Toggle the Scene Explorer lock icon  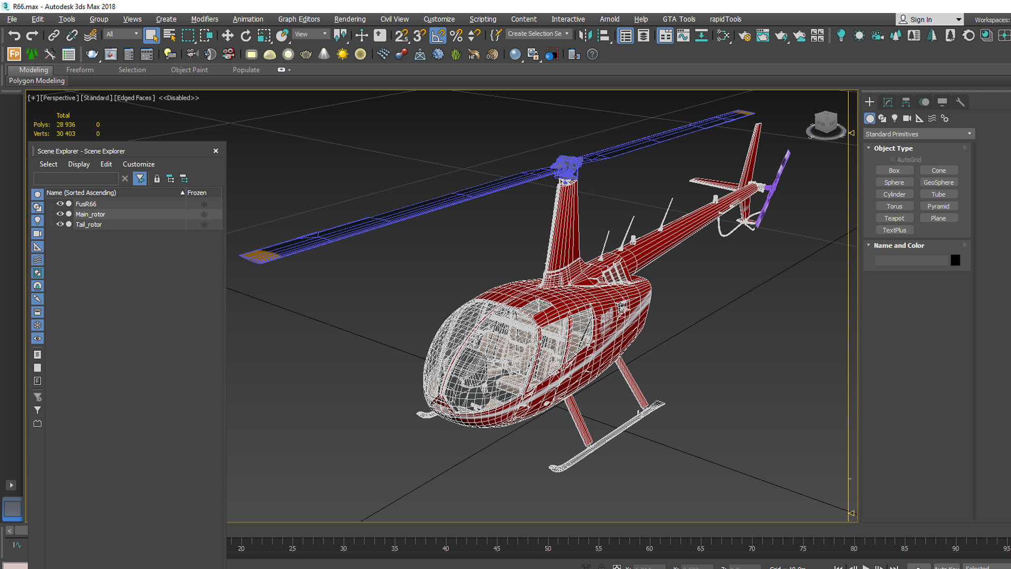click(x=156, y=179)
